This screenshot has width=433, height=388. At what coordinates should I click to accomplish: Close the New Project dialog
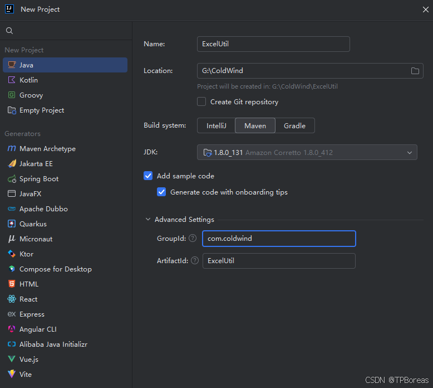(426, 9)
